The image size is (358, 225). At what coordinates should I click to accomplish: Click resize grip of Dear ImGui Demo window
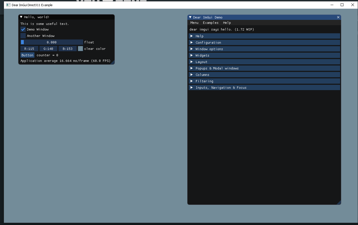coord(339,202)
